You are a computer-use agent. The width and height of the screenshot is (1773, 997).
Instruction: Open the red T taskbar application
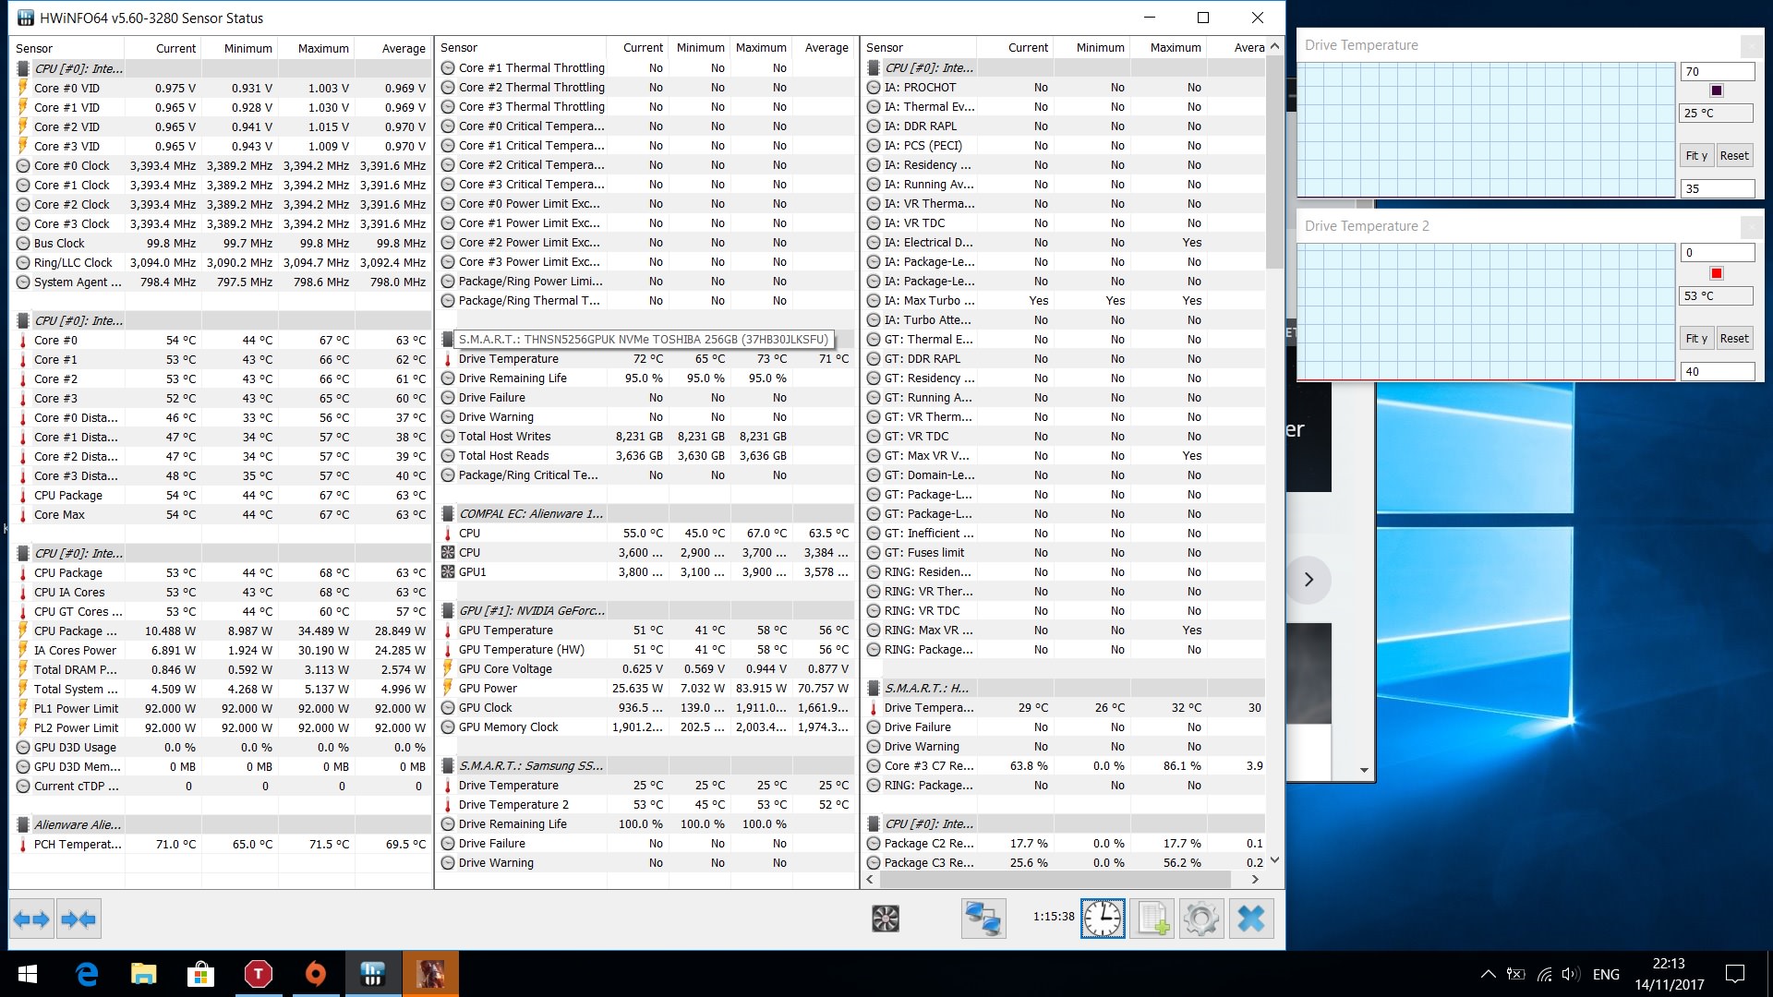point(258,974)
